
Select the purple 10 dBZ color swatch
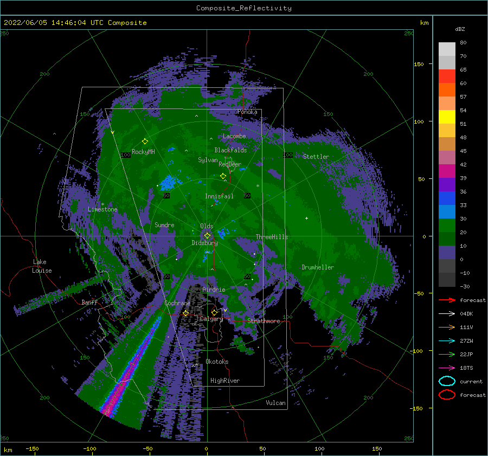[447, 252]
